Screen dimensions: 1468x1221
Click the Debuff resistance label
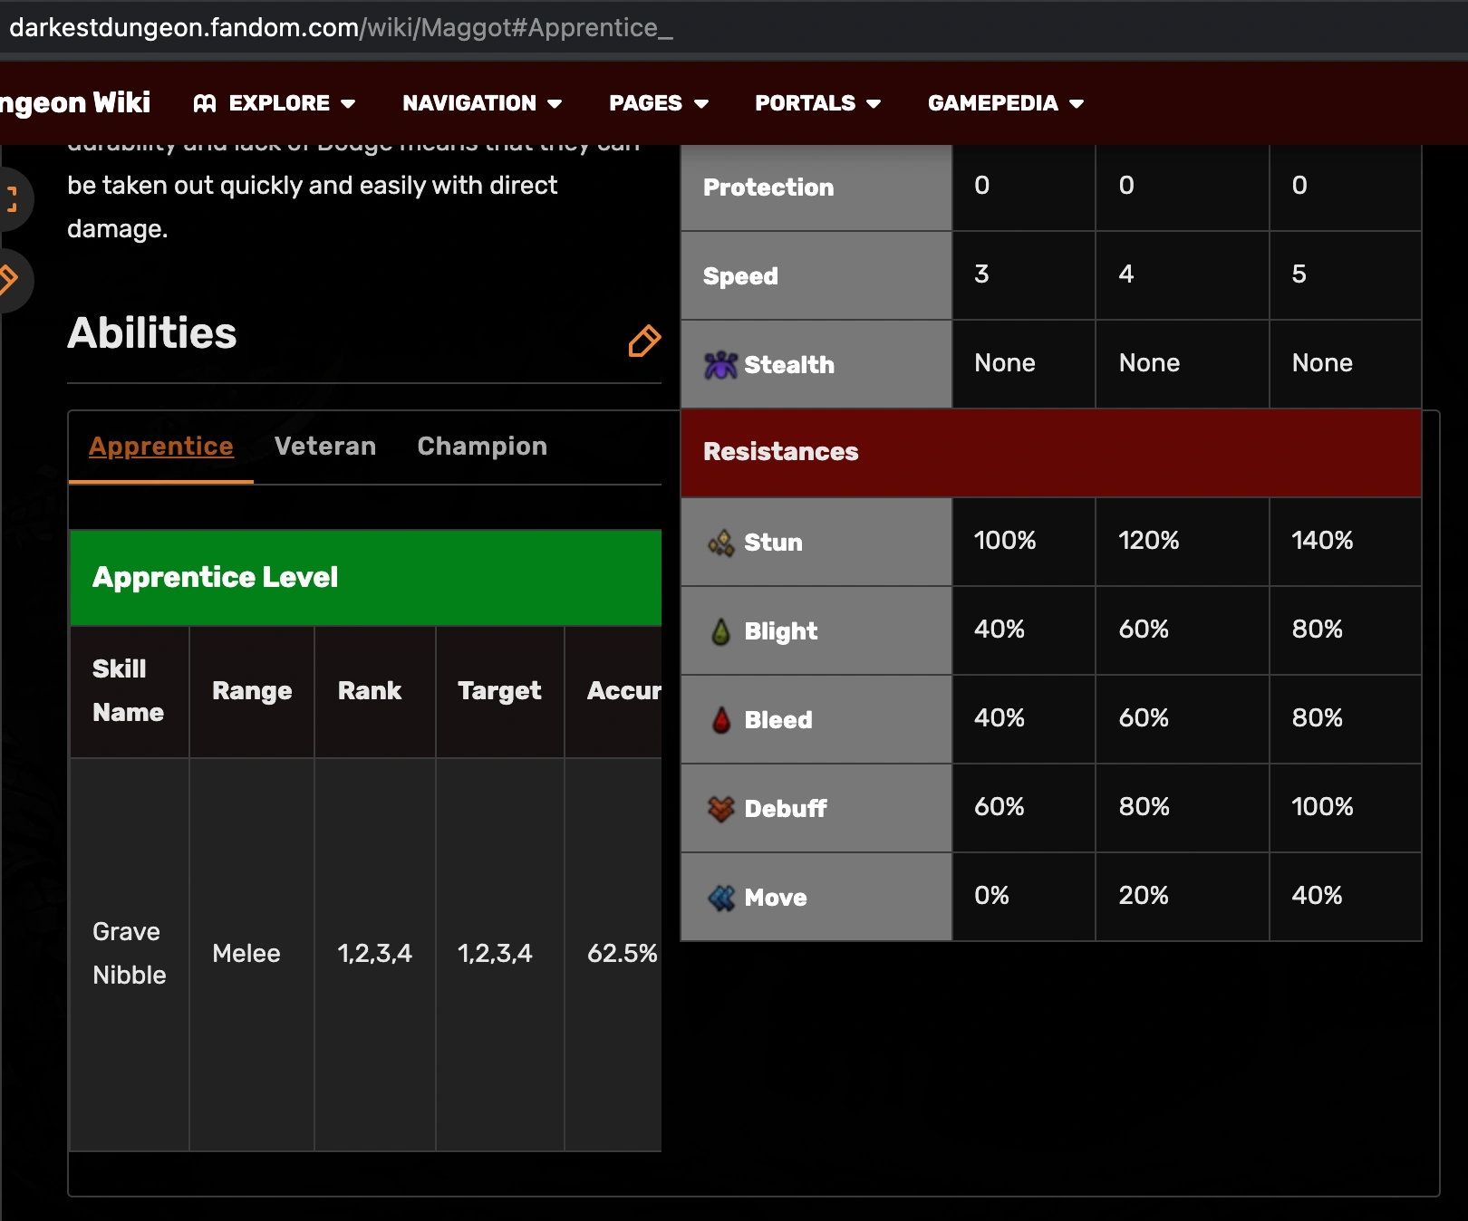786,809
